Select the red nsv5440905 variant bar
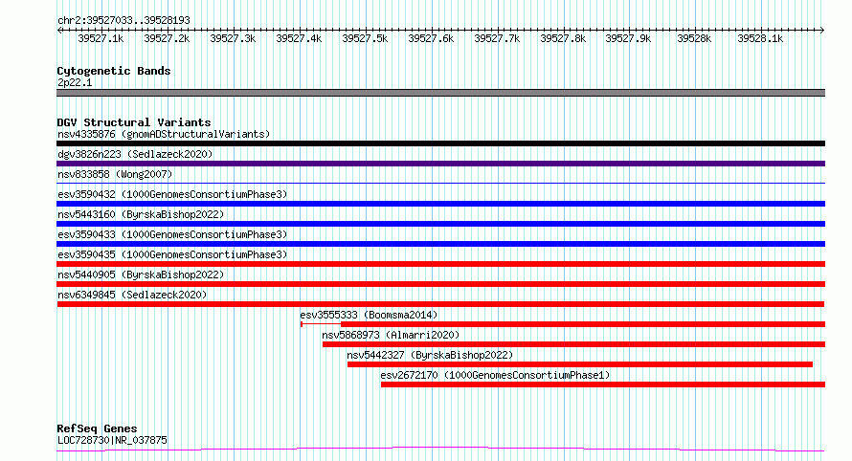The width and height of the screenshot is (852, 461). 440,284
